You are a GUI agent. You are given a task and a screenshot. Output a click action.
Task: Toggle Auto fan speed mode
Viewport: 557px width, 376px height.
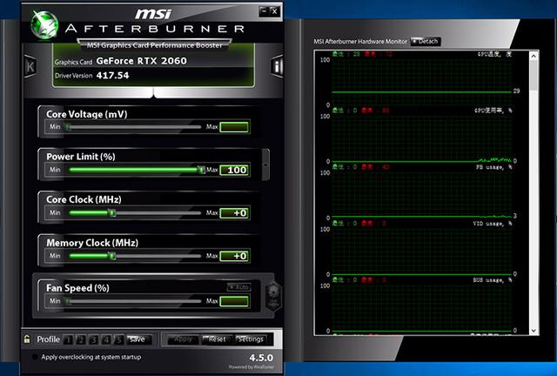[239, 287]
